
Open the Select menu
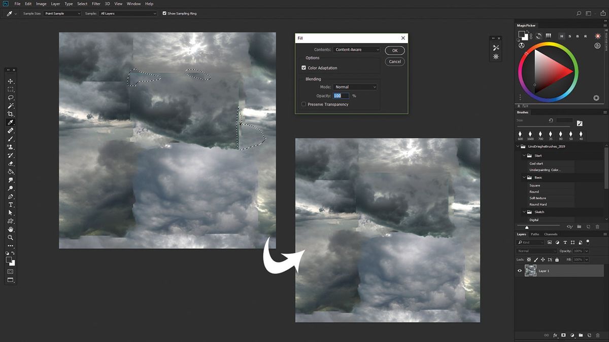82,4
